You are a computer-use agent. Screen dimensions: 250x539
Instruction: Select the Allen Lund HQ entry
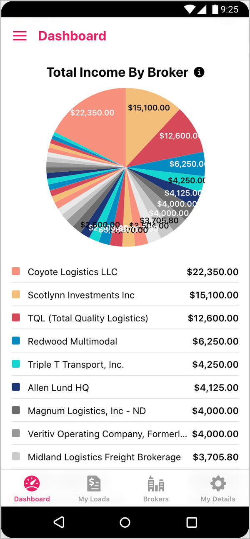point(58,388)
